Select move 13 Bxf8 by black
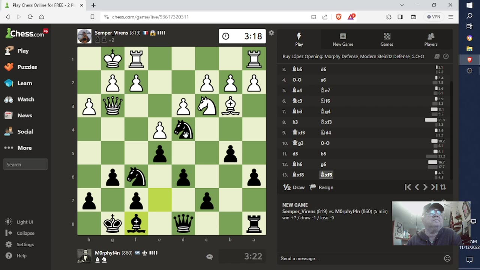Image resolution: width=480 pixels, height=270 pixels. click(x=326, y=175)
